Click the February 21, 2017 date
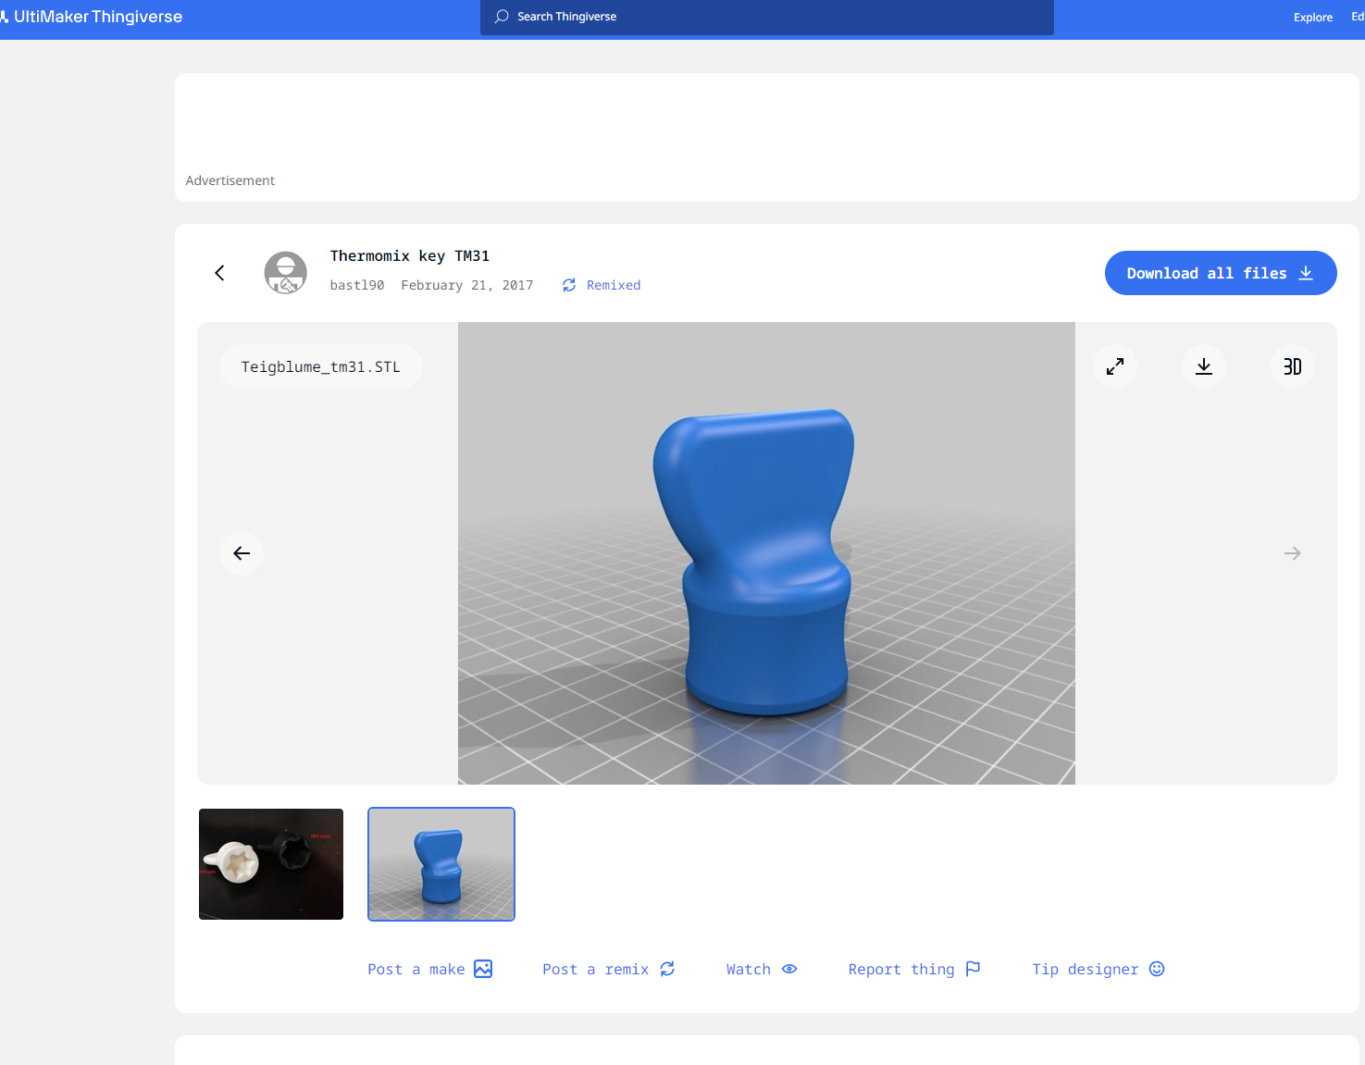1365x1065 pixels. [x=467, y=285]
